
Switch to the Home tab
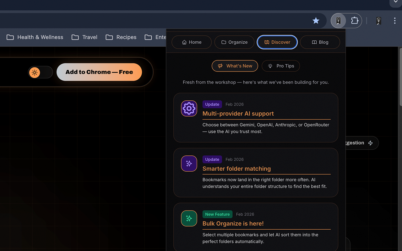pos(192,42)
